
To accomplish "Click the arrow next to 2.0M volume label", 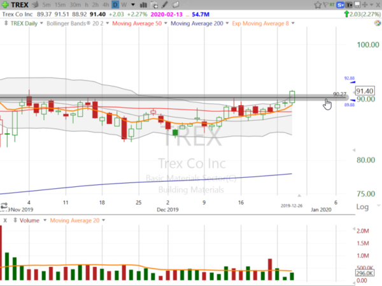I will pyautogui.click(x=354, y=229).
